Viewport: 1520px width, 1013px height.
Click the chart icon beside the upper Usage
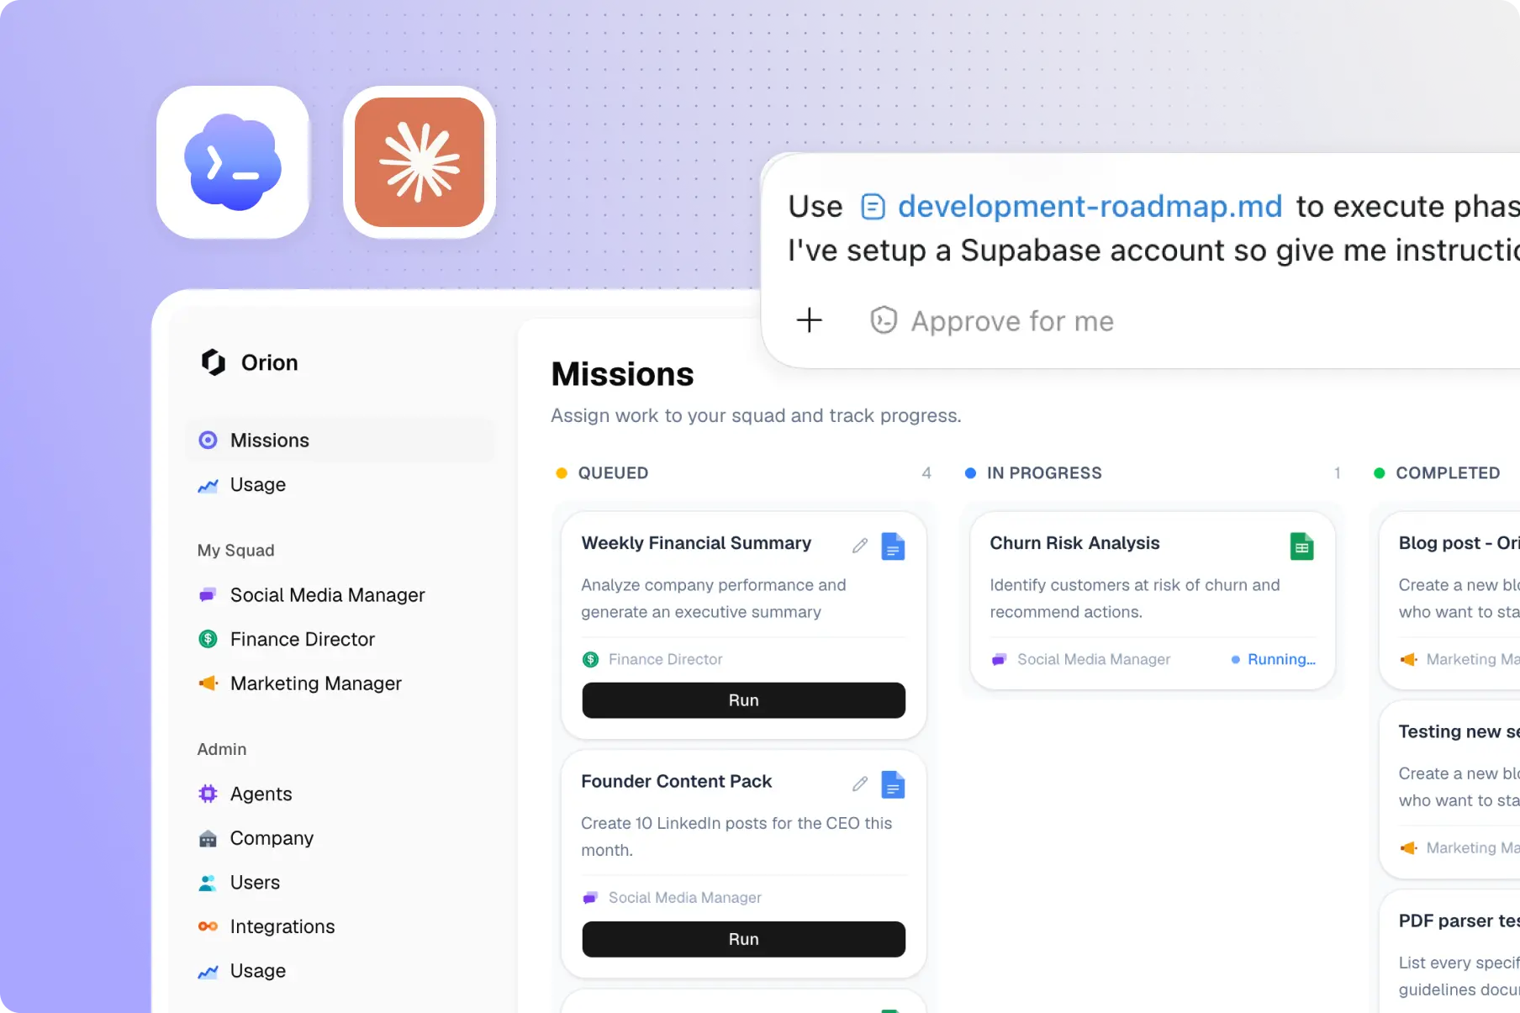pos(208,485)
